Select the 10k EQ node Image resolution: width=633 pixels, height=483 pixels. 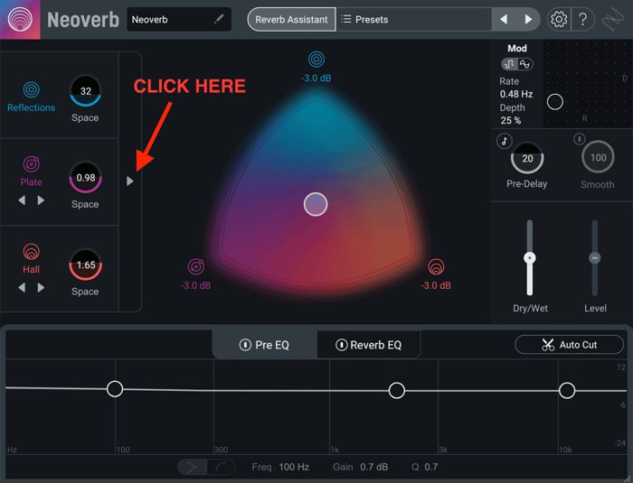coord(567,390)
